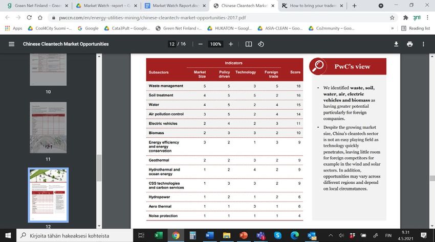435x242 pixels.
Task: Rotate the PDF counterclockwise
Action: click(x=261, y=44)
